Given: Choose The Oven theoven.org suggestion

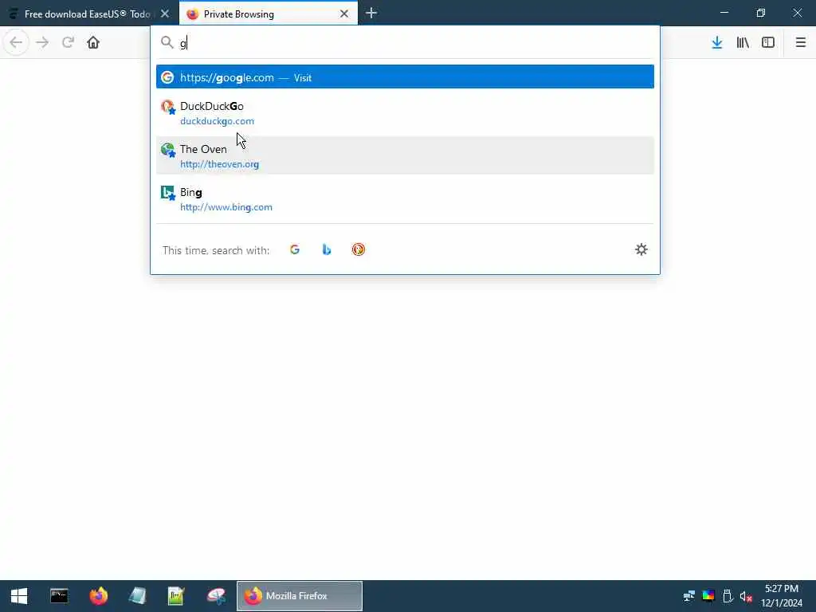Looking at the screenshot, I should point(405,155).
